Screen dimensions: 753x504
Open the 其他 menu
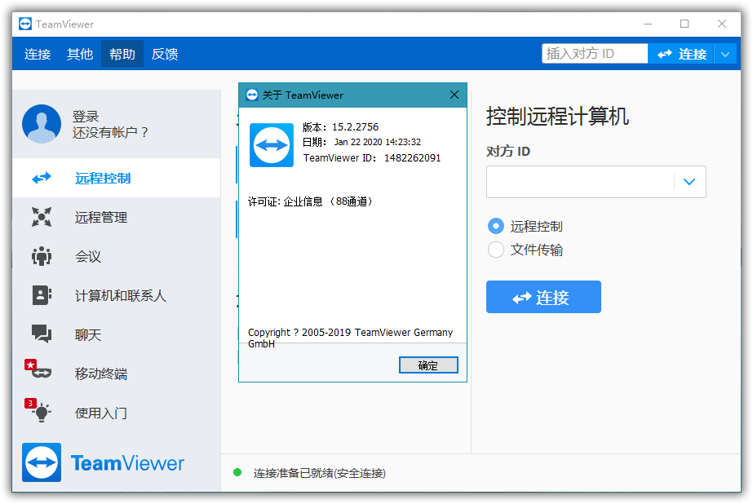click(80, 54)
